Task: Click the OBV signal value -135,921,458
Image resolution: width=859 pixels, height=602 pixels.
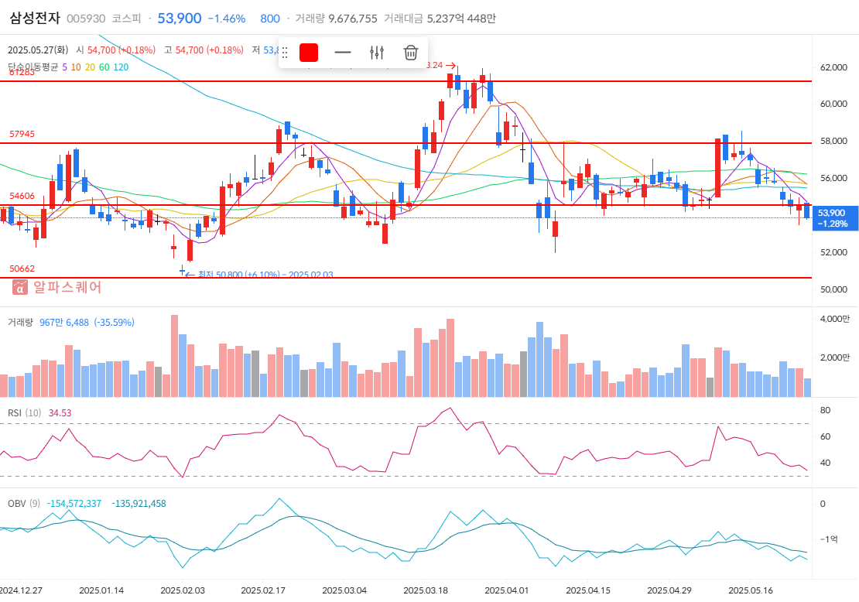Action: point(139,503)
